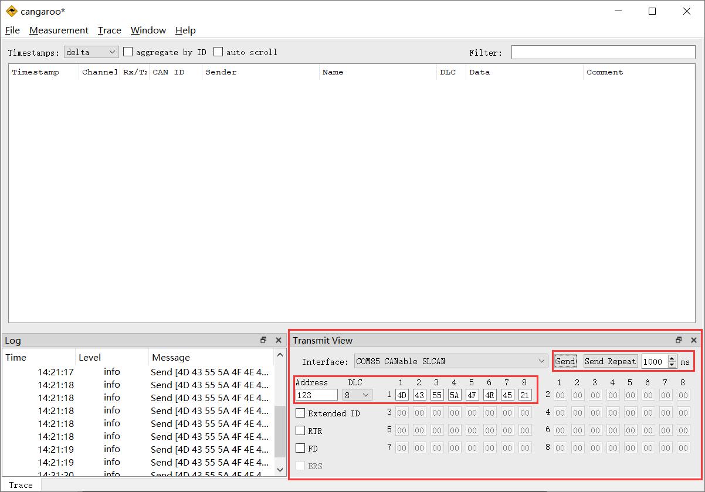The height and width of the screenshot is (492, 705).
Task: Open the Timestamps delta dropdown
Action: (x=91, y=52)
